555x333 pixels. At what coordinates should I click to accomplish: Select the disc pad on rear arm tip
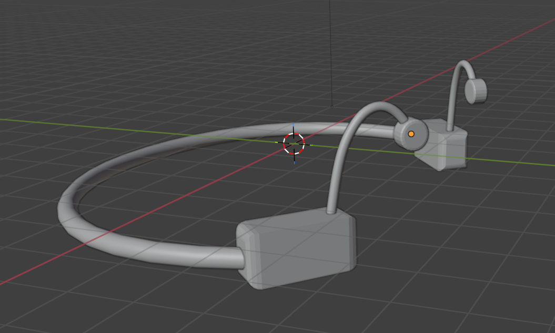(476, 91)
